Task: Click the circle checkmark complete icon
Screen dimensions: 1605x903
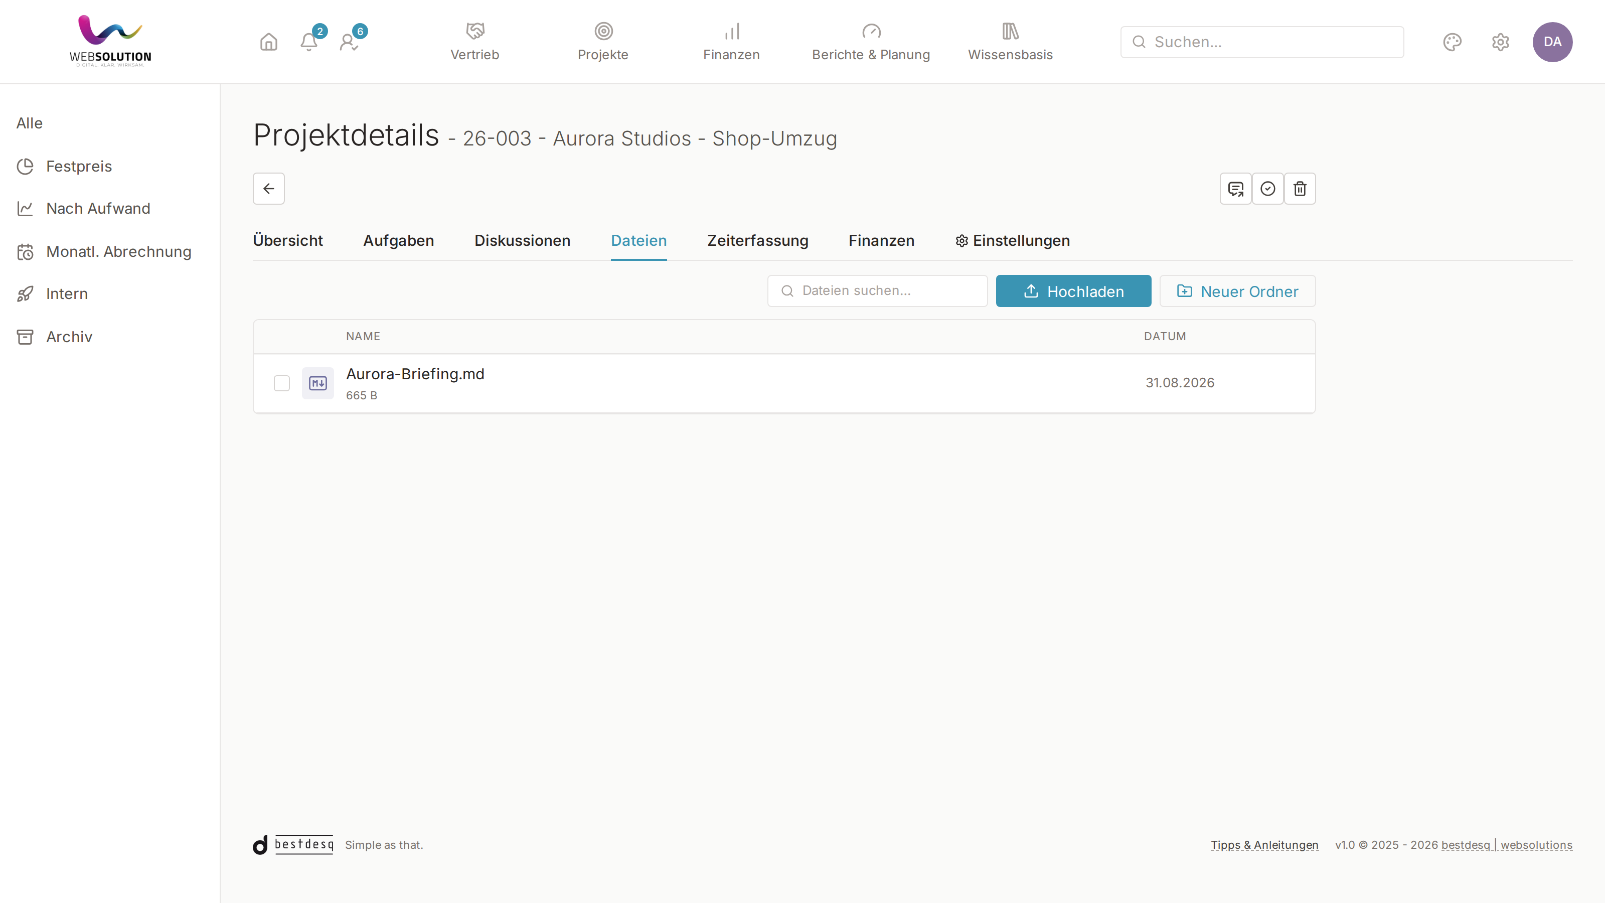Action: point(1267,188)
